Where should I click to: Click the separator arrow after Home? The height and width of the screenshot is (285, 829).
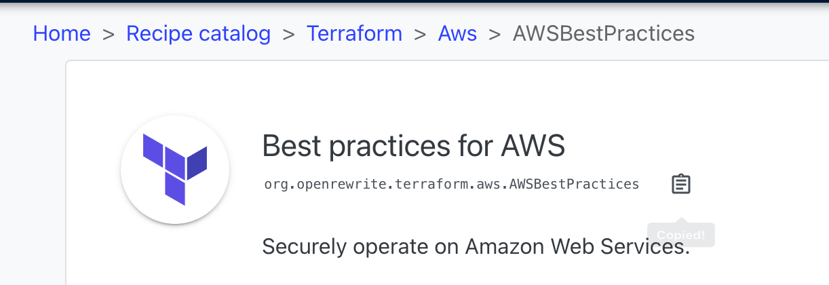click(x=109, y=34)
